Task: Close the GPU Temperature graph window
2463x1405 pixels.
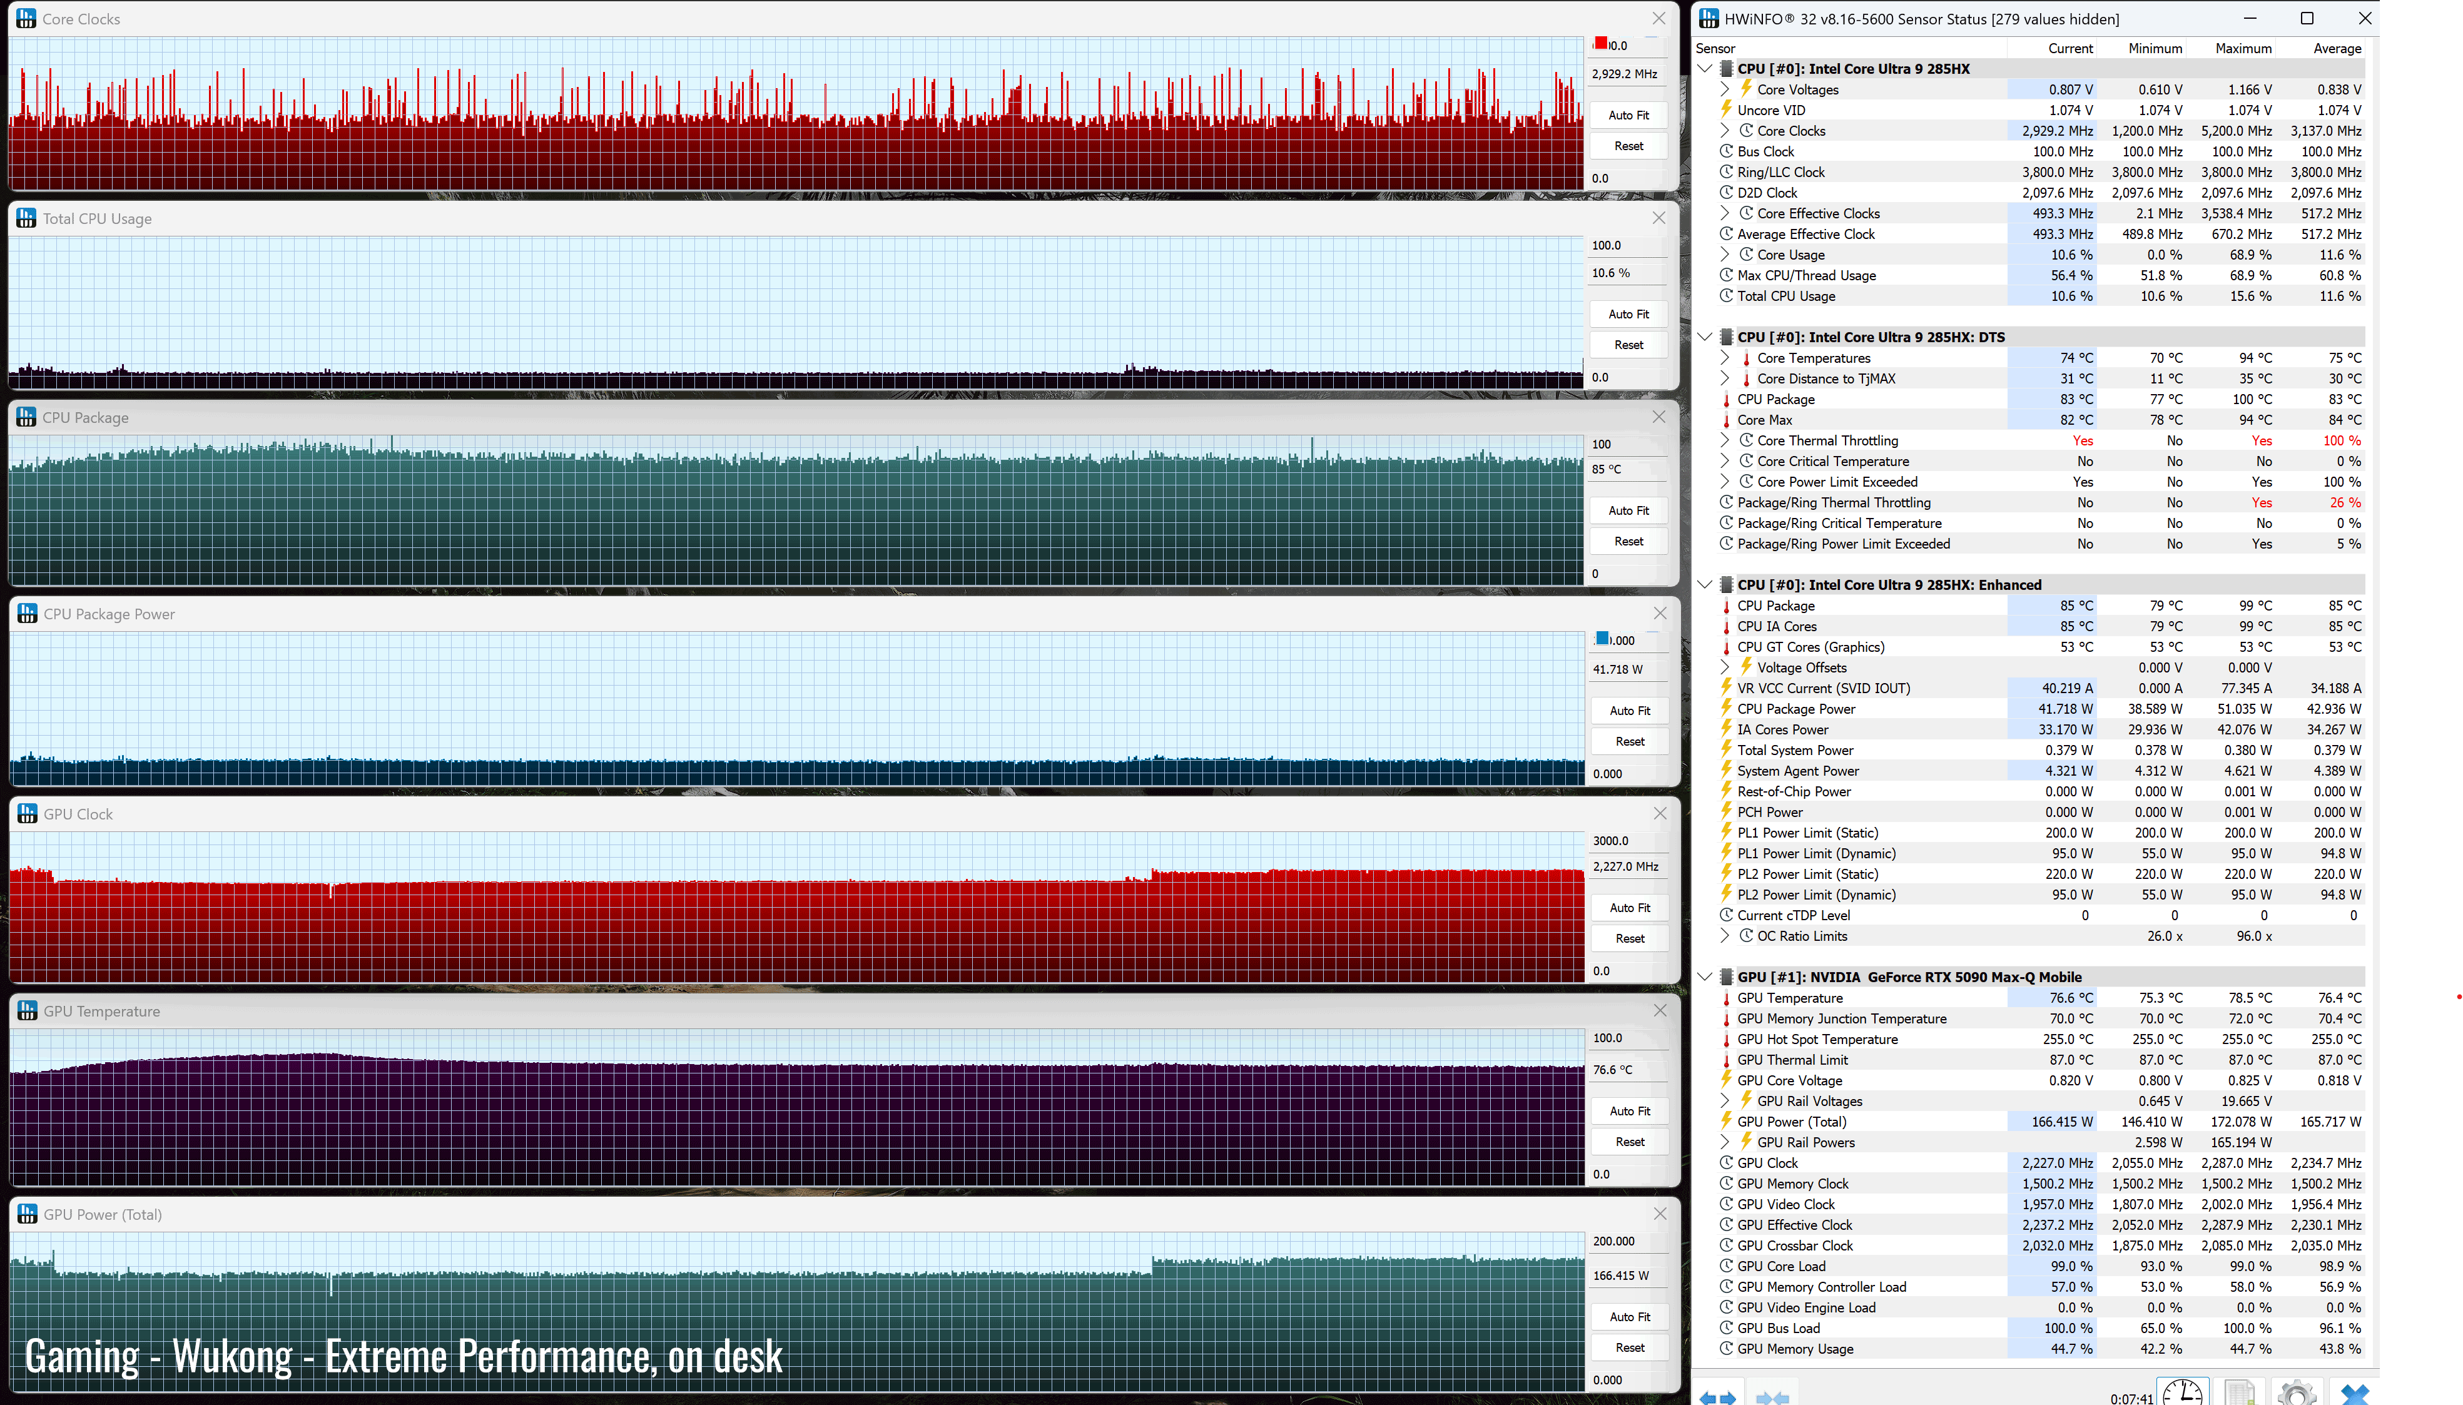Action: click(1659, 1010)
